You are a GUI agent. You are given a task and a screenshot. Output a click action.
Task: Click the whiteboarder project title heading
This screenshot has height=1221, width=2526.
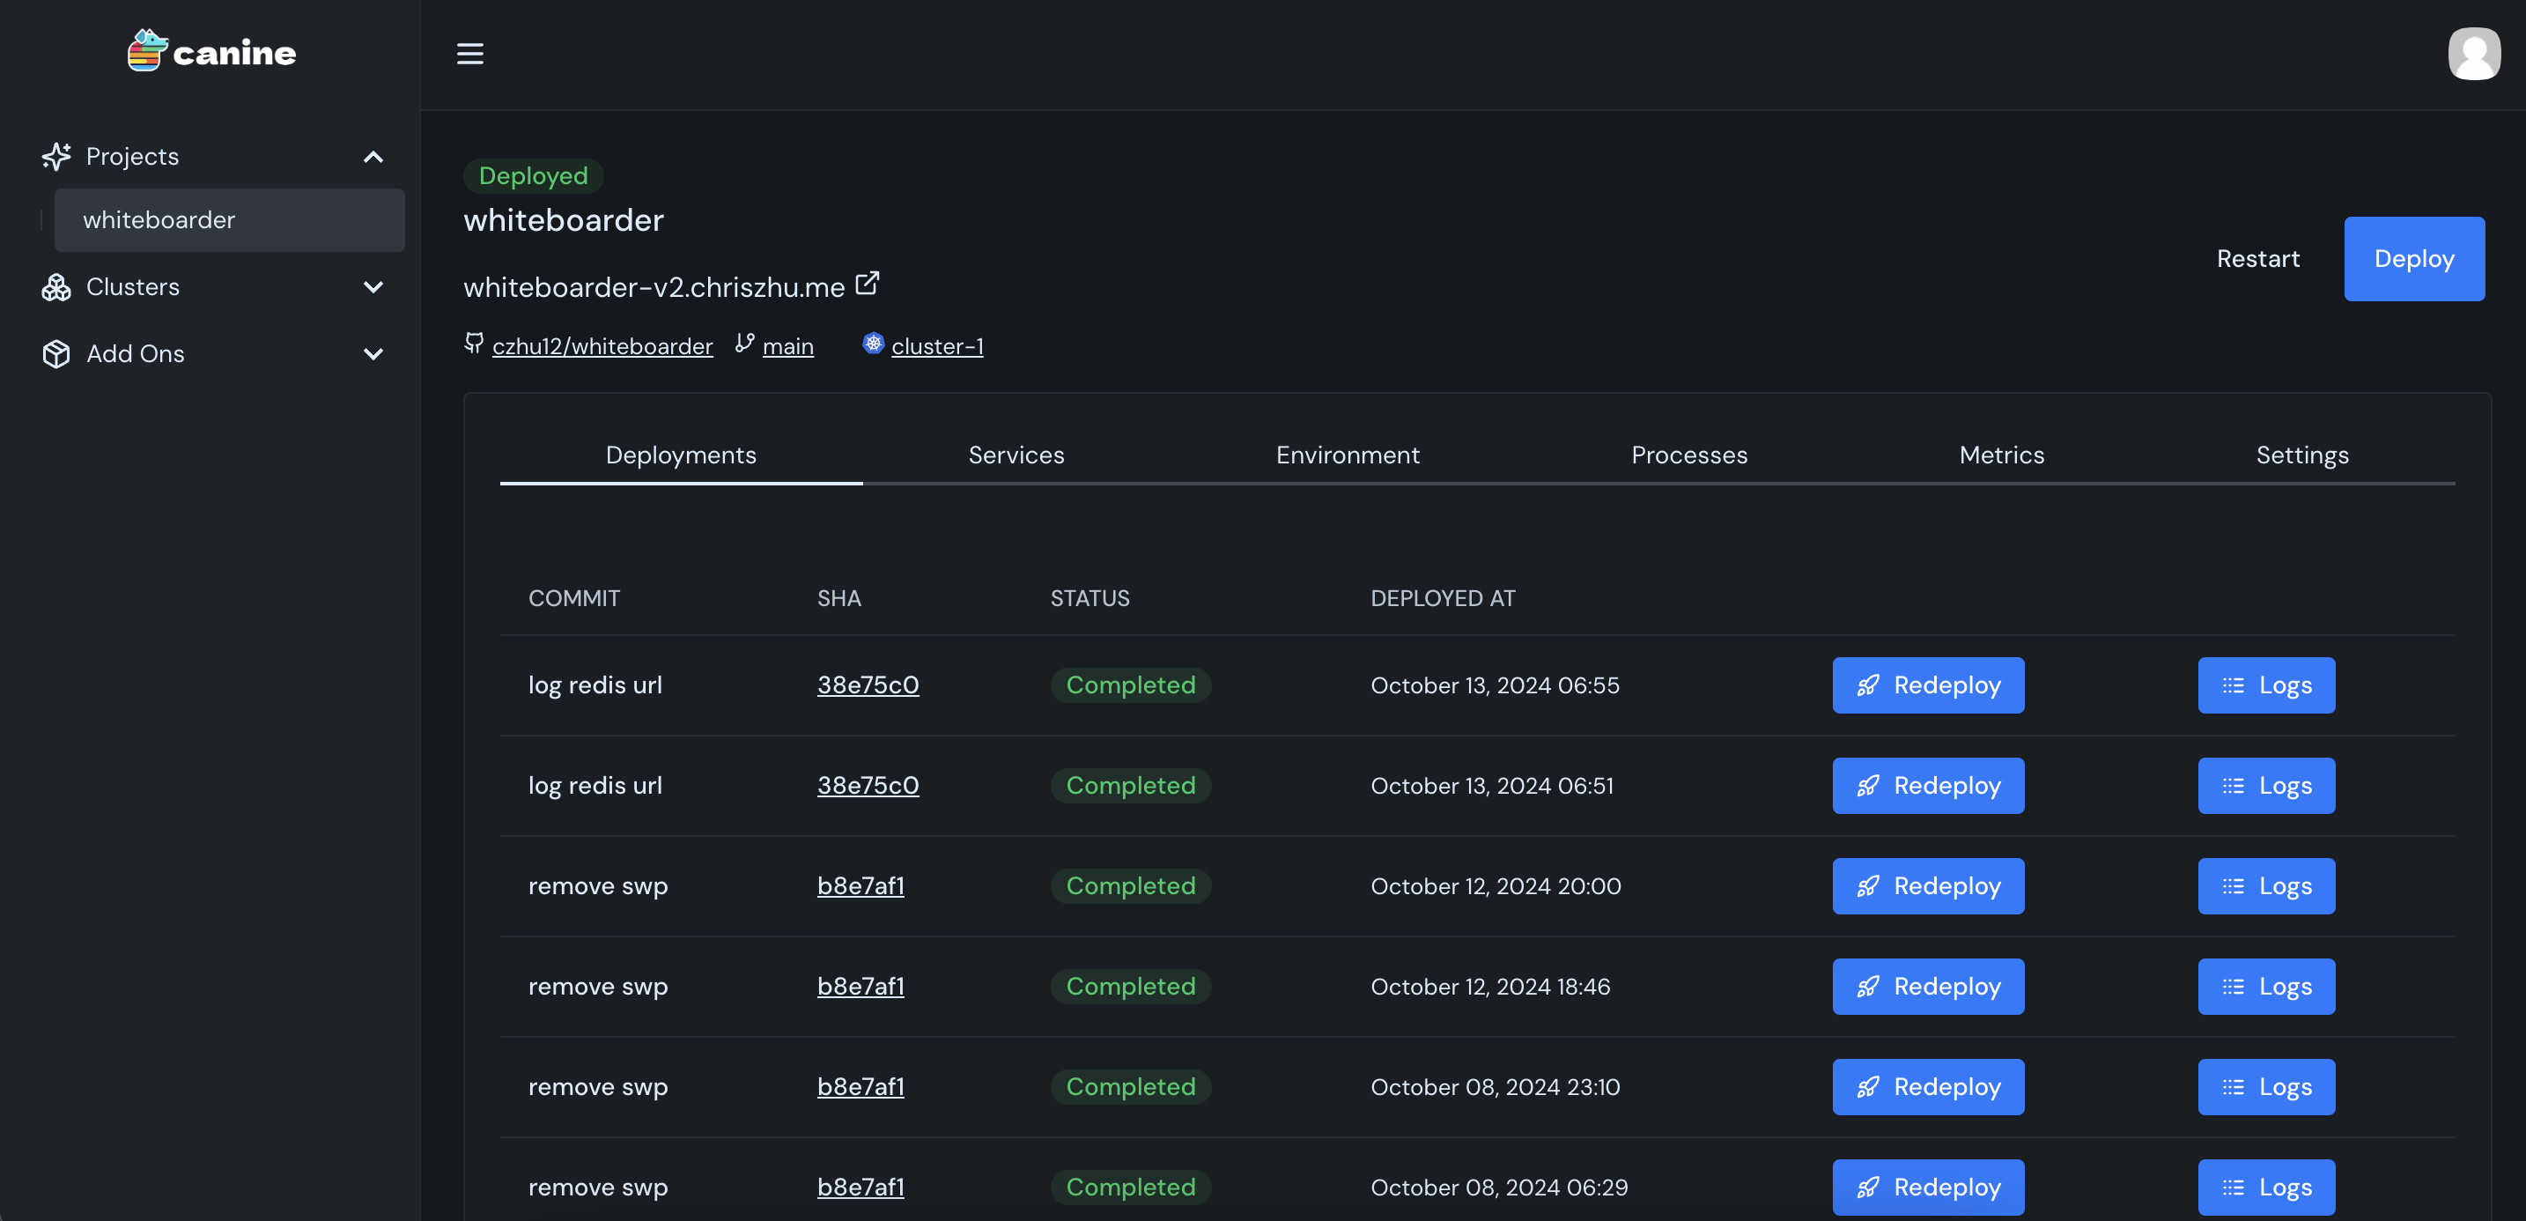tap(564, 220)
